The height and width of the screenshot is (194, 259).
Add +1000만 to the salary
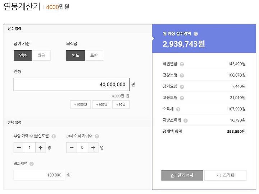tap(81, 105)
